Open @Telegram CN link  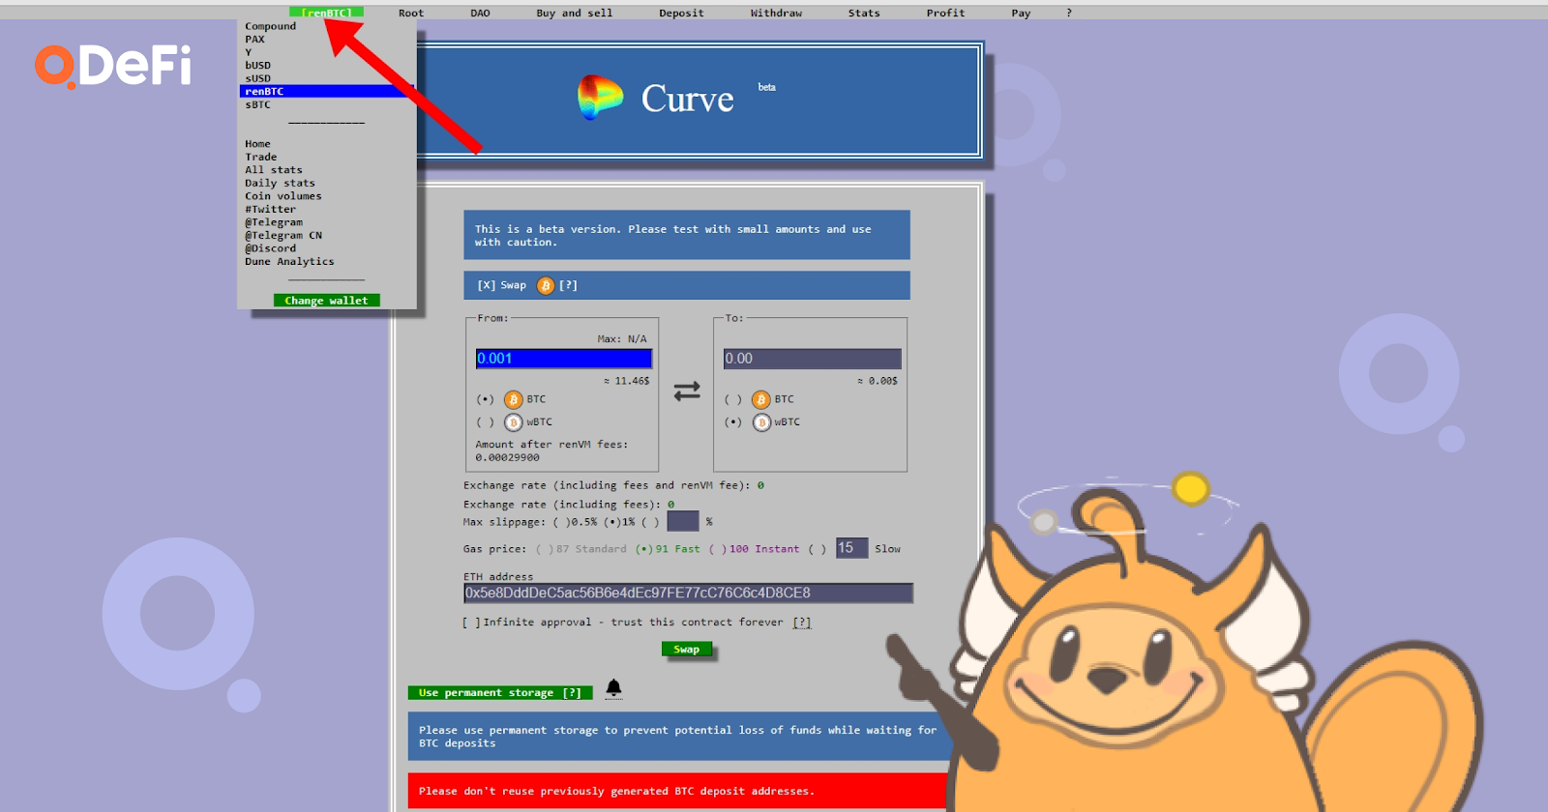point(283,235)
